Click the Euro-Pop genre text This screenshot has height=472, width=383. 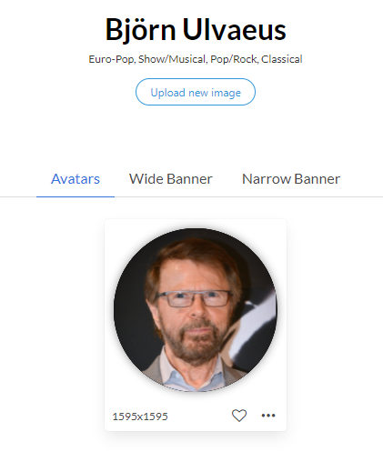[111, 59]
